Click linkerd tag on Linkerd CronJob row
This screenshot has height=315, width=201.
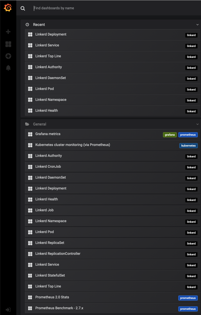point(191,167)
